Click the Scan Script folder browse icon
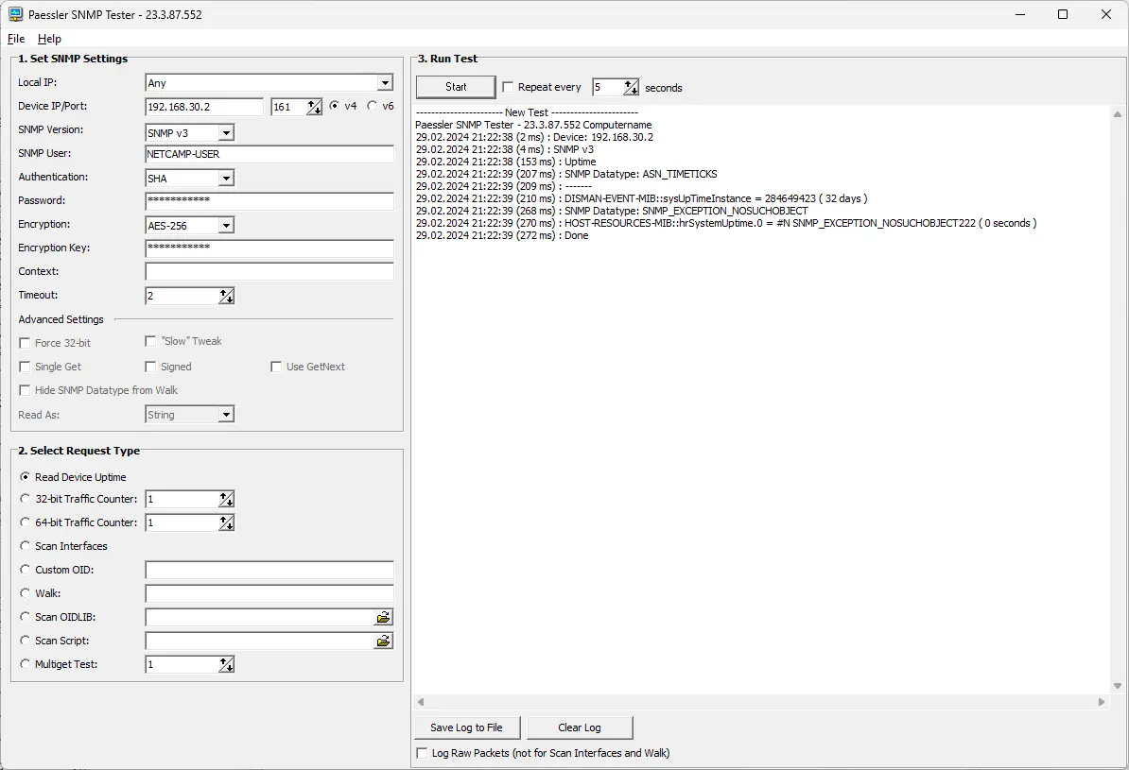Screen dimensions: 1129x770 (x=383, y=641)
